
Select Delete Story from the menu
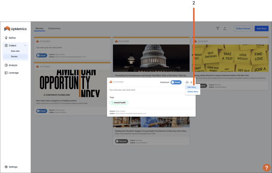tap(192, 92)
